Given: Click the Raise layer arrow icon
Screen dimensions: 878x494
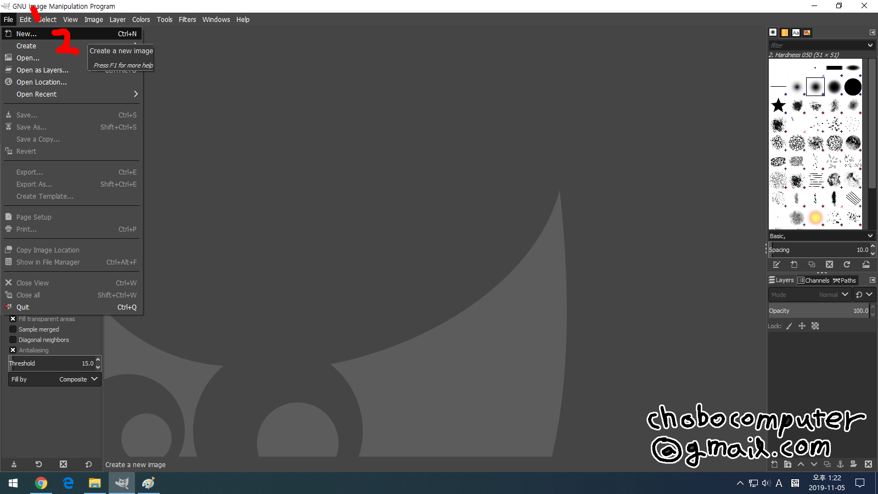Looking at the screenshot, I should pyautogui.click(x=801, y=464).
